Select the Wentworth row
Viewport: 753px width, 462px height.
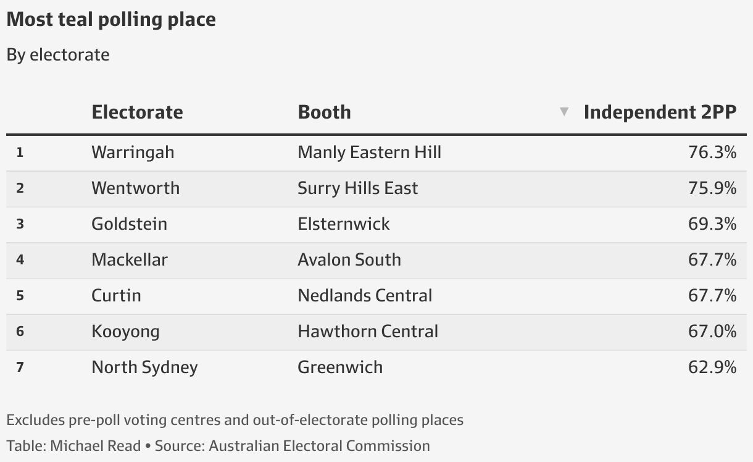pyautogui.click(x=376, y=188)
